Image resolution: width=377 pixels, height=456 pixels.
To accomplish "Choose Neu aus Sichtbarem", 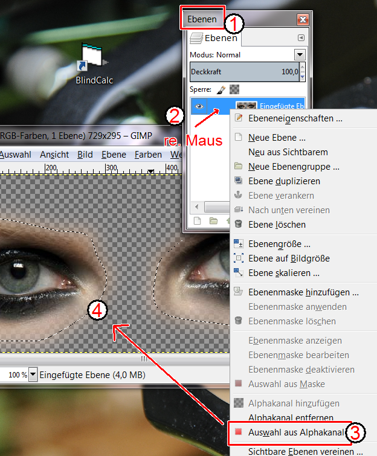I will [303, 152].
